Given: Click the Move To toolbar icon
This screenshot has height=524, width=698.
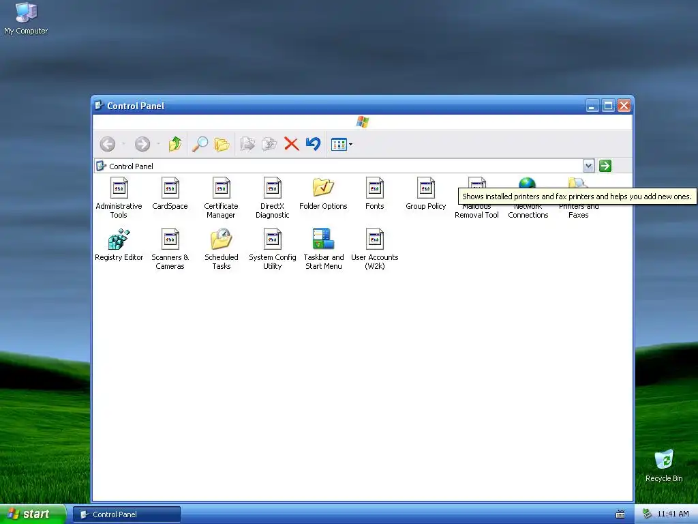Looking at the screenshot, I should [x=247, y=144].
